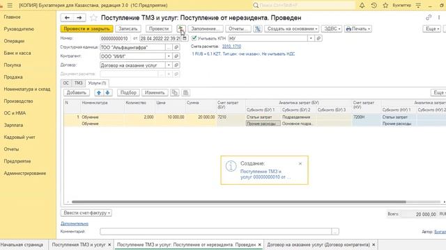This screenshot has width=446, height=250.
Task: Select the Прочие расходы Субконто БУ cell
Action: tap(263, 124)
